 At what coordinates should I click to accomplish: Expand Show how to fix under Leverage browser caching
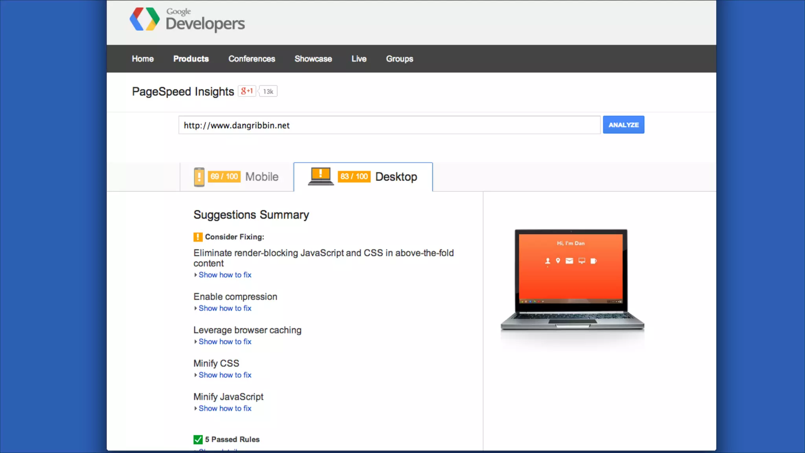[224, 342]
